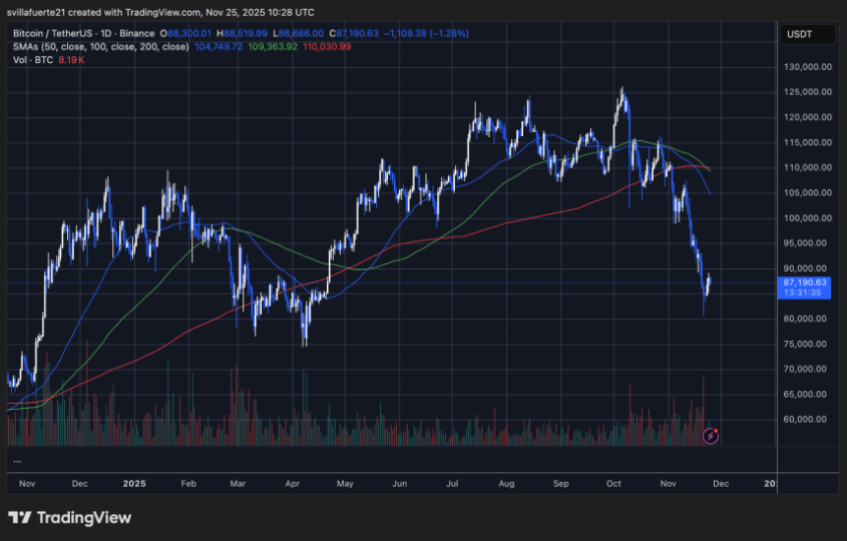
Task: Click the 2025 label on time axis
Action: (134, 484)
